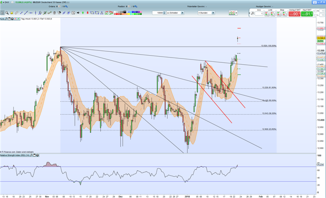Select the black right arrow tool
Image resolution: width=326 pixels, height=198 pixels.
click(78, 12)
